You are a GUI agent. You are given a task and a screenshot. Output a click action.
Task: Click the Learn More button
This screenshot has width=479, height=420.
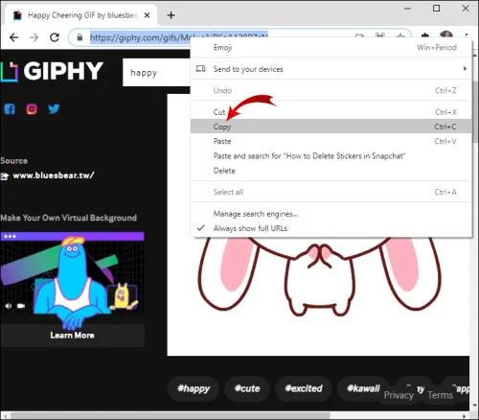pyautogui.click(x=72, y=335)
